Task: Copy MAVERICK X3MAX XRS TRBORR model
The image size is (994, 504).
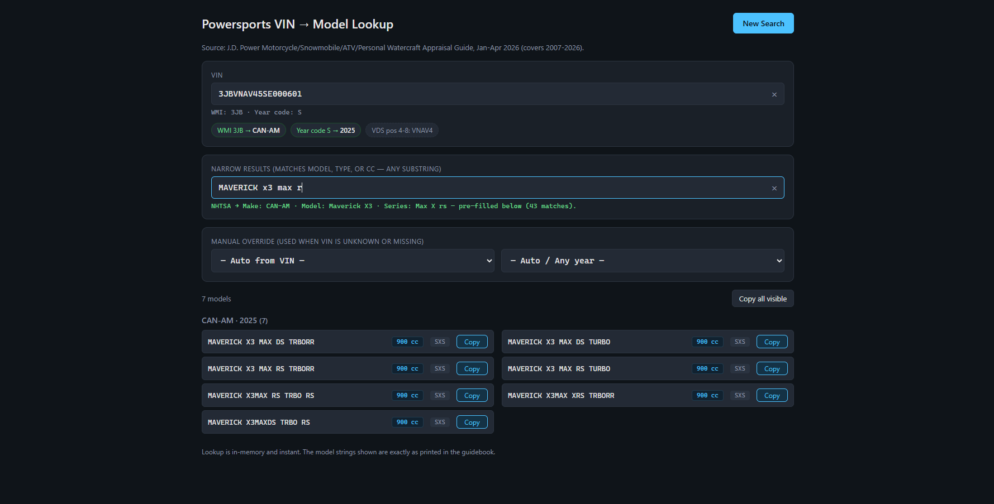Action: tap(772, 396)
